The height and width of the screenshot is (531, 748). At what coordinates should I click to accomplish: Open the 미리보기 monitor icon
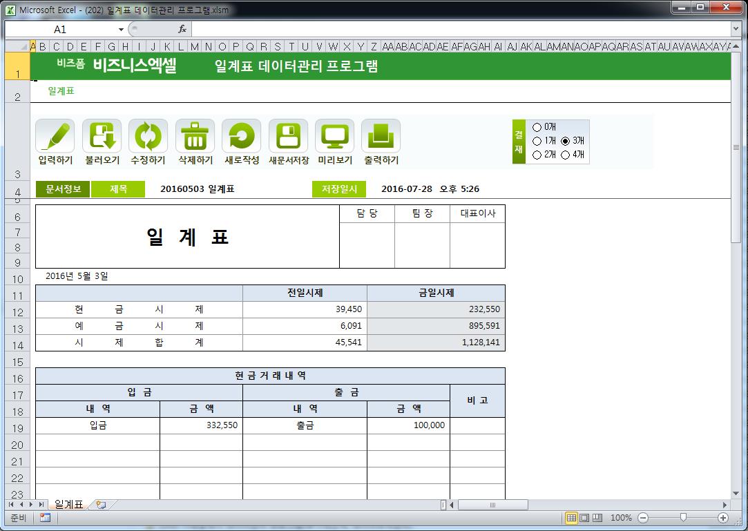point(334,137)
